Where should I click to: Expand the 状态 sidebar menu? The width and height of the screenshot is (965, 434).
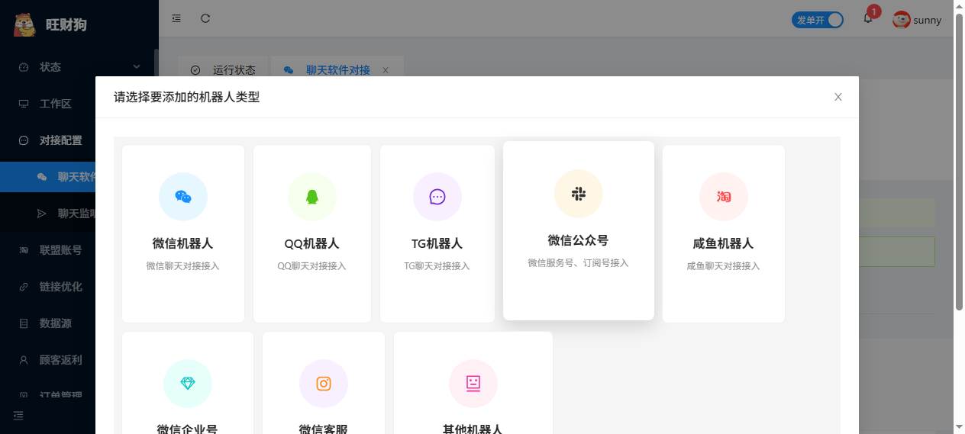coord(79,67)
